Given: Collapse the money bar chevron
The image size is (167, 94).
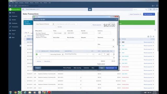Looking at the screenshot, I should click(x=155, y=30).
